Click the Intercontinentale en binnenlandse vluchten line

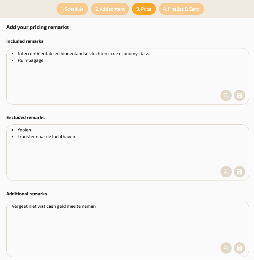click(84, 54)
